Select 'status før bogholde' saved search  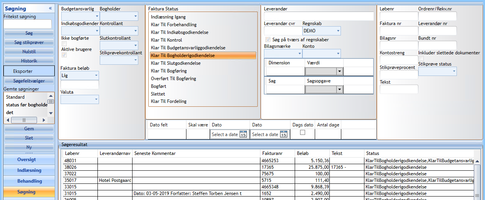click(27, 105)
